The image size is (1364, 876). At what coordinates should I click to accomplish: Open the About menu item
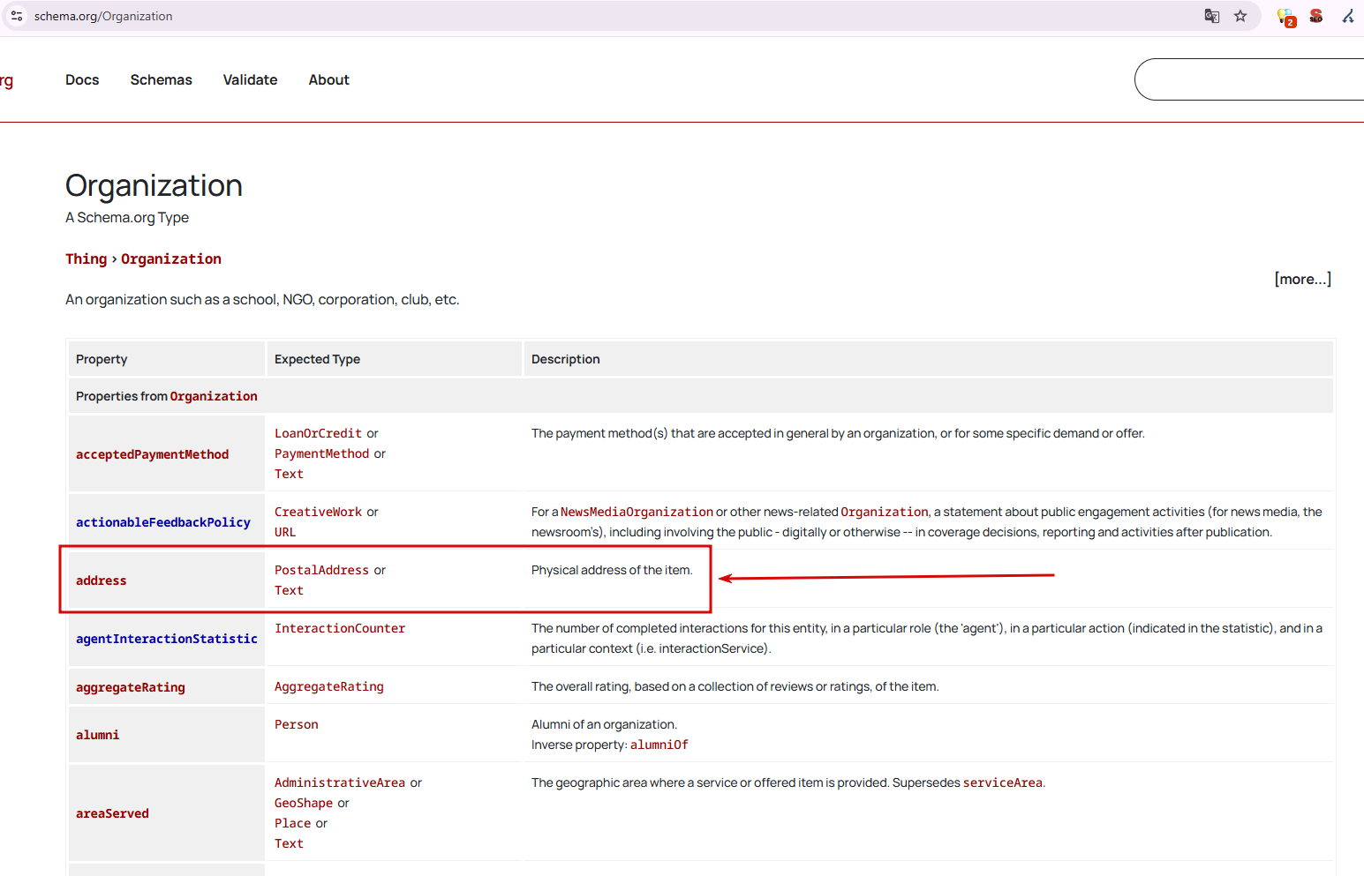point(329,79)
